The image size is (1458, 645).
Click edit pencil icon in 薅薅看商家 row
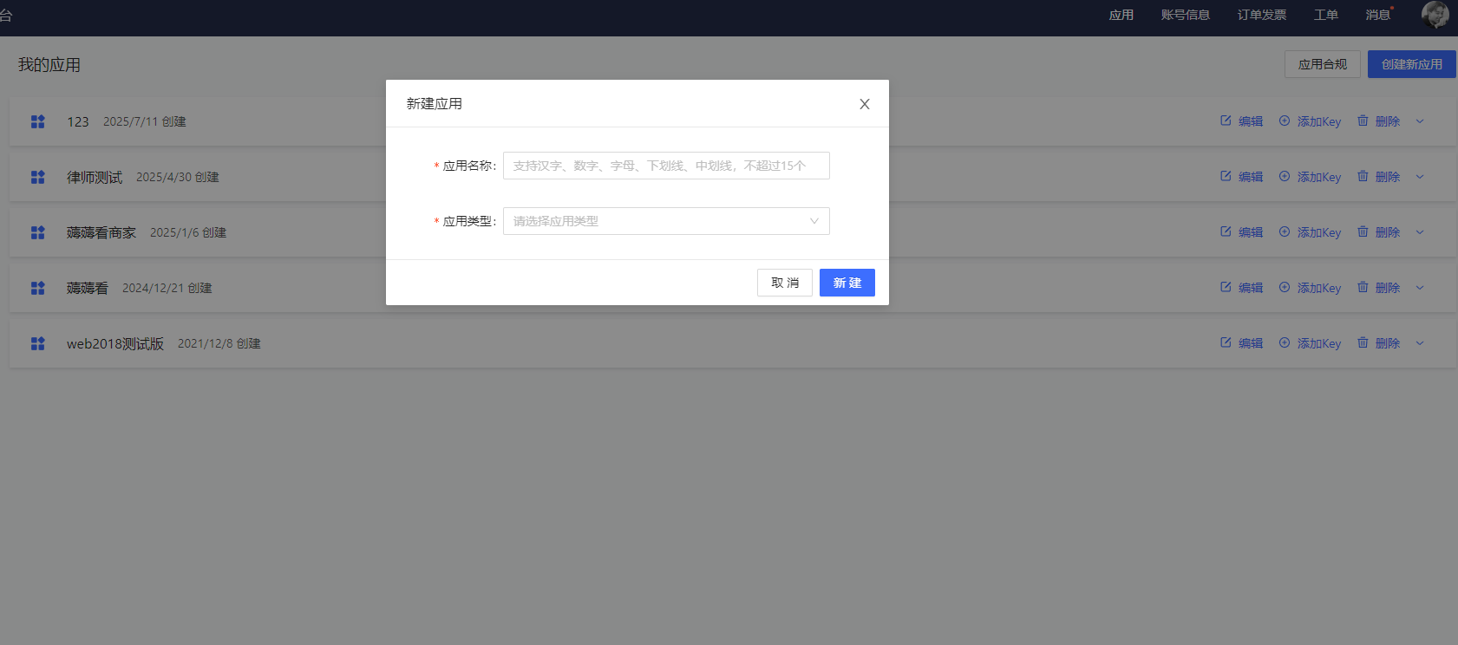[x=1226, y=231]
